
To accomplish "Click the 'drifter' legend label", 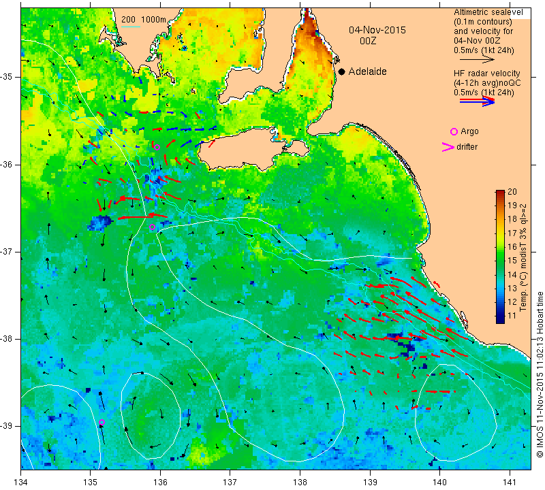I will 467,147.
